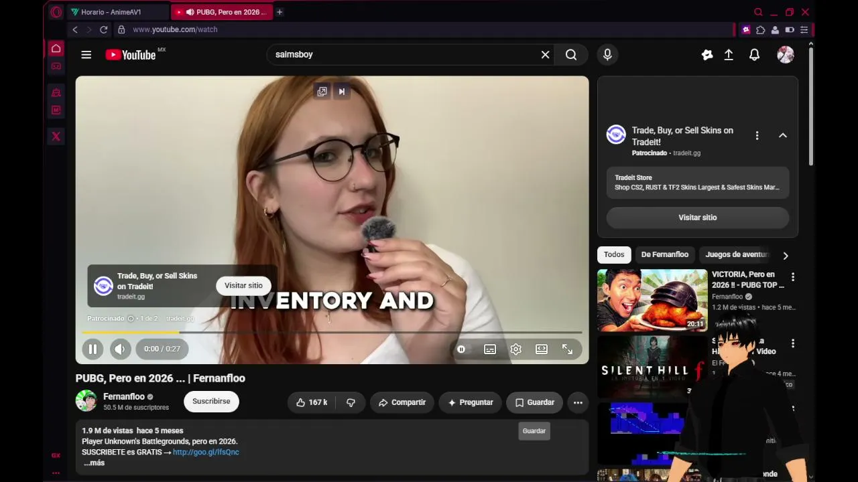
Task: Open X (Twitter) in the sidebar
Action: click(56, 136)
